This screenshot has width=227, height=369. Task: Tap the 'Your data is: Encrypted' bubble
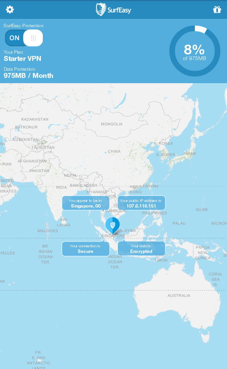(x=141, y=249)
